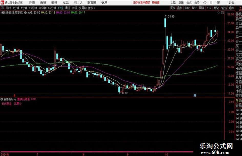Click the MA5: 23.80 value
Image resolution: width=242 pixels, height=156 pixels.
(x=34, y=13)
